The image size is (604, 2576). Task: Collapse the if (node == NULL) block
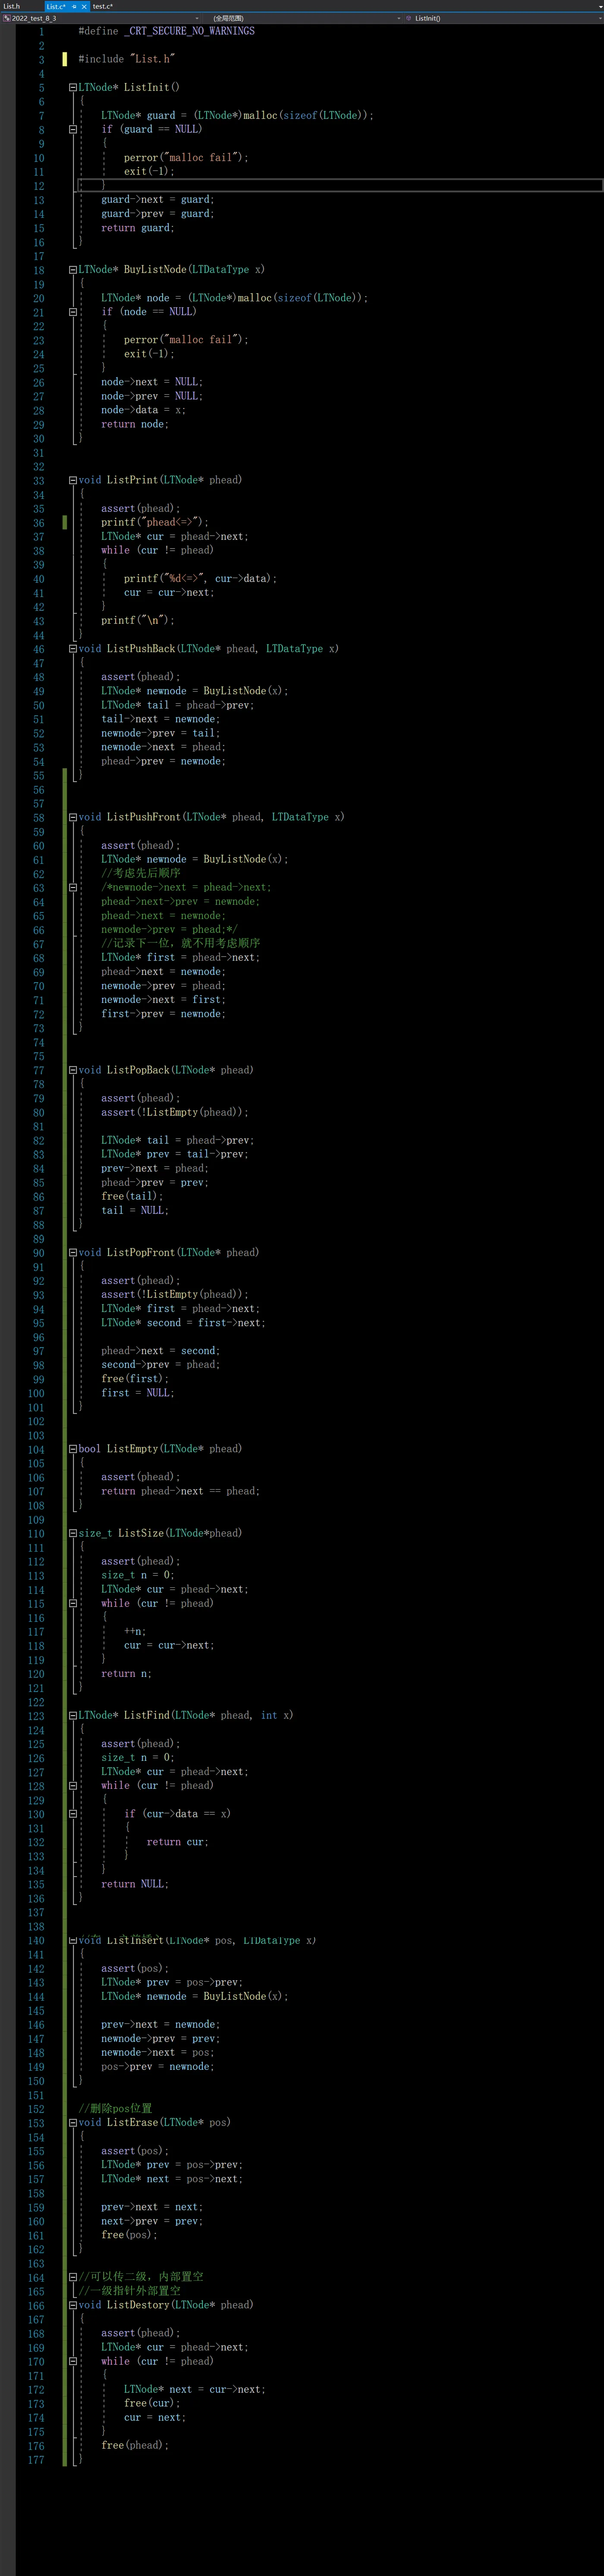73,312
